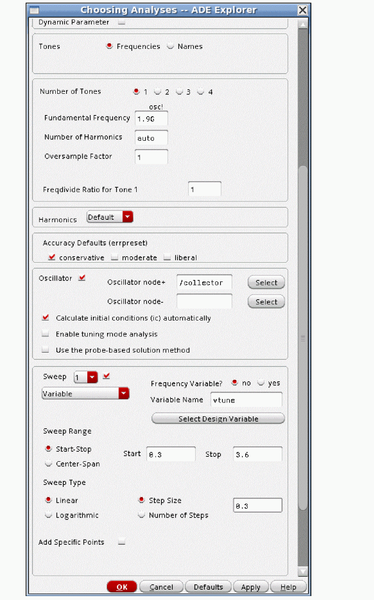Image resolution: width=374 pixels, height=600 pixels.
Task: Click the Apply button
Action: click(251, 587)
